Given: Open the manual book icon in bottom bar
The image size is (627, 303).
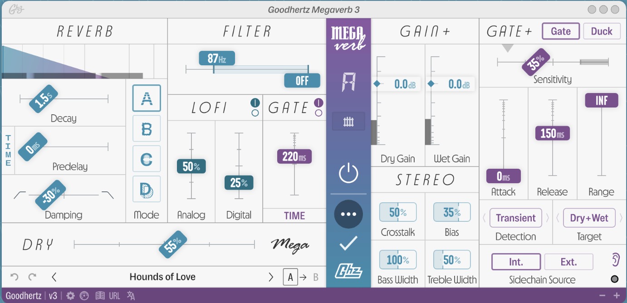Looking at the screenshot, I should click(100, 296).
